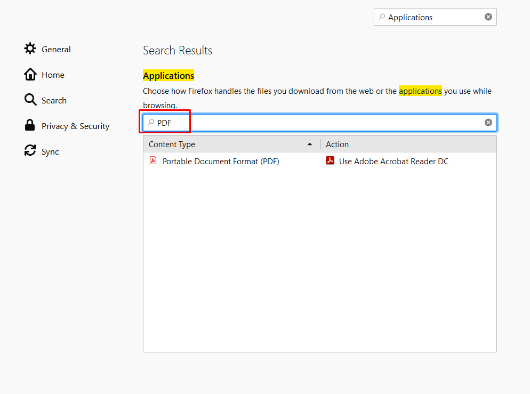Click the Adobe Acrobat Reader icon
Viewport: 530px width, 394px height.
point(330,160)
